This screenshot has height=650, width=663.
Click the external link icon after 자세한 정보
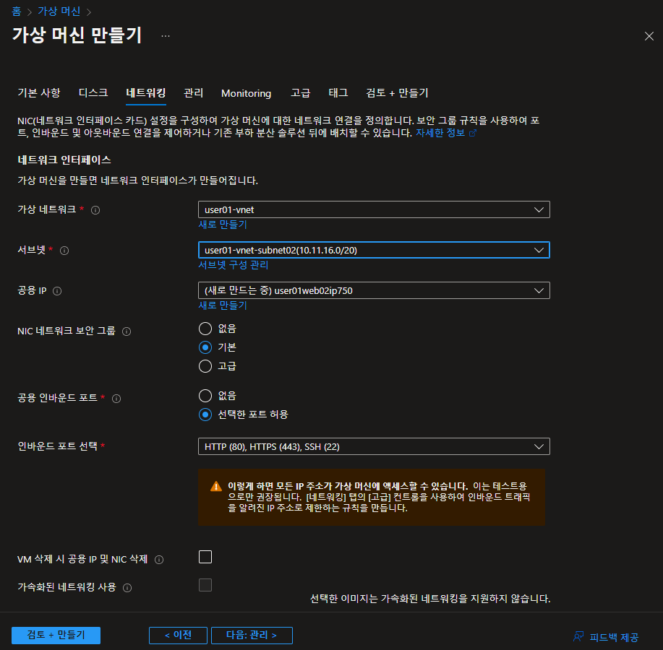pos(473,133)
